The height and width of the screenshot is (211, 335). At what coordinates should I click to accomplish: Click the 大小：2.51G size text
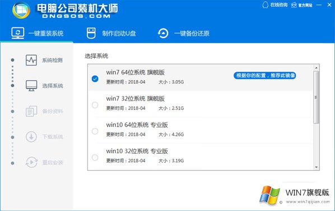(x=171, y=108)
